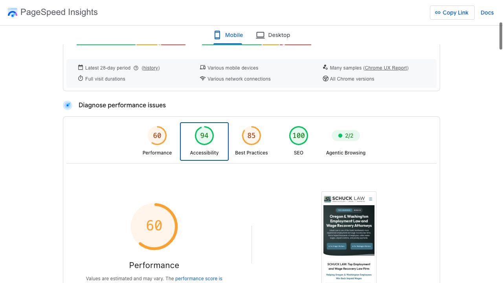The width and height of the screenshot is (503, 283).
Task: Click the Diagnose performance issues heading
Action: (122, 105)
